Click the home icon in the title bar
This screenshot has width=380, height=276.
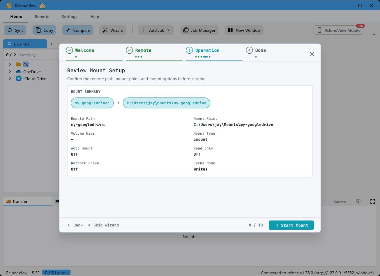(x=42, y=6)
